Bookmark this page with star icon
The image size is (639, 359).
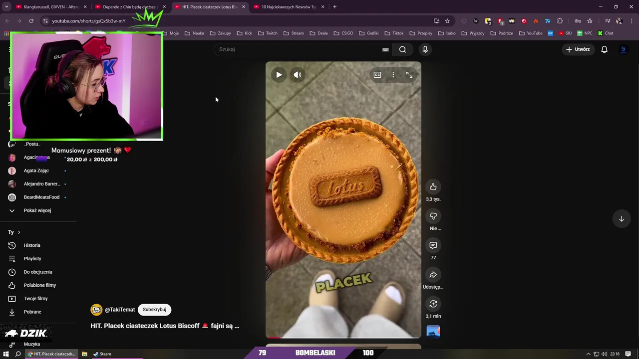[x=447, y=21]
